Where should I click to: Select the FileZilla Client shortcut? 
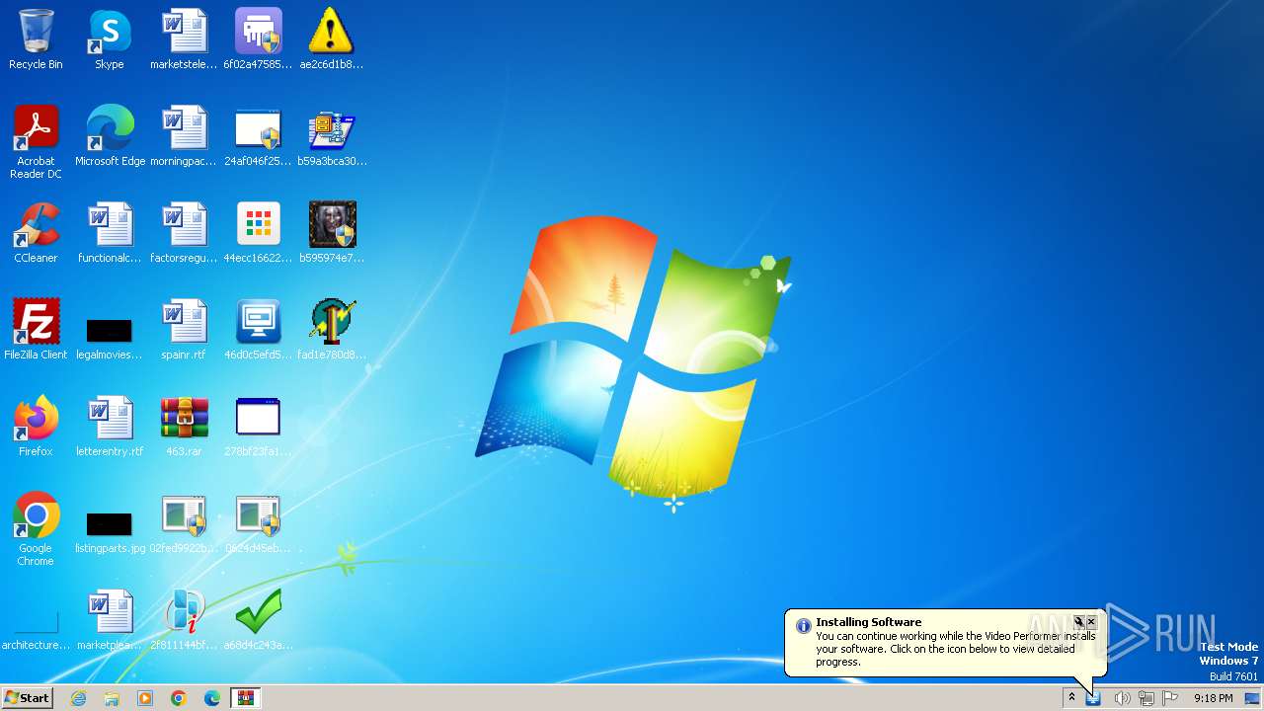click(x=36, y=330)
